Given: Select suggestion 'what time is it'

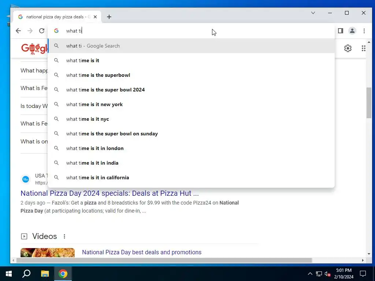Looking at the screenshot, I should pyautogui.click(x=191, y=60).
